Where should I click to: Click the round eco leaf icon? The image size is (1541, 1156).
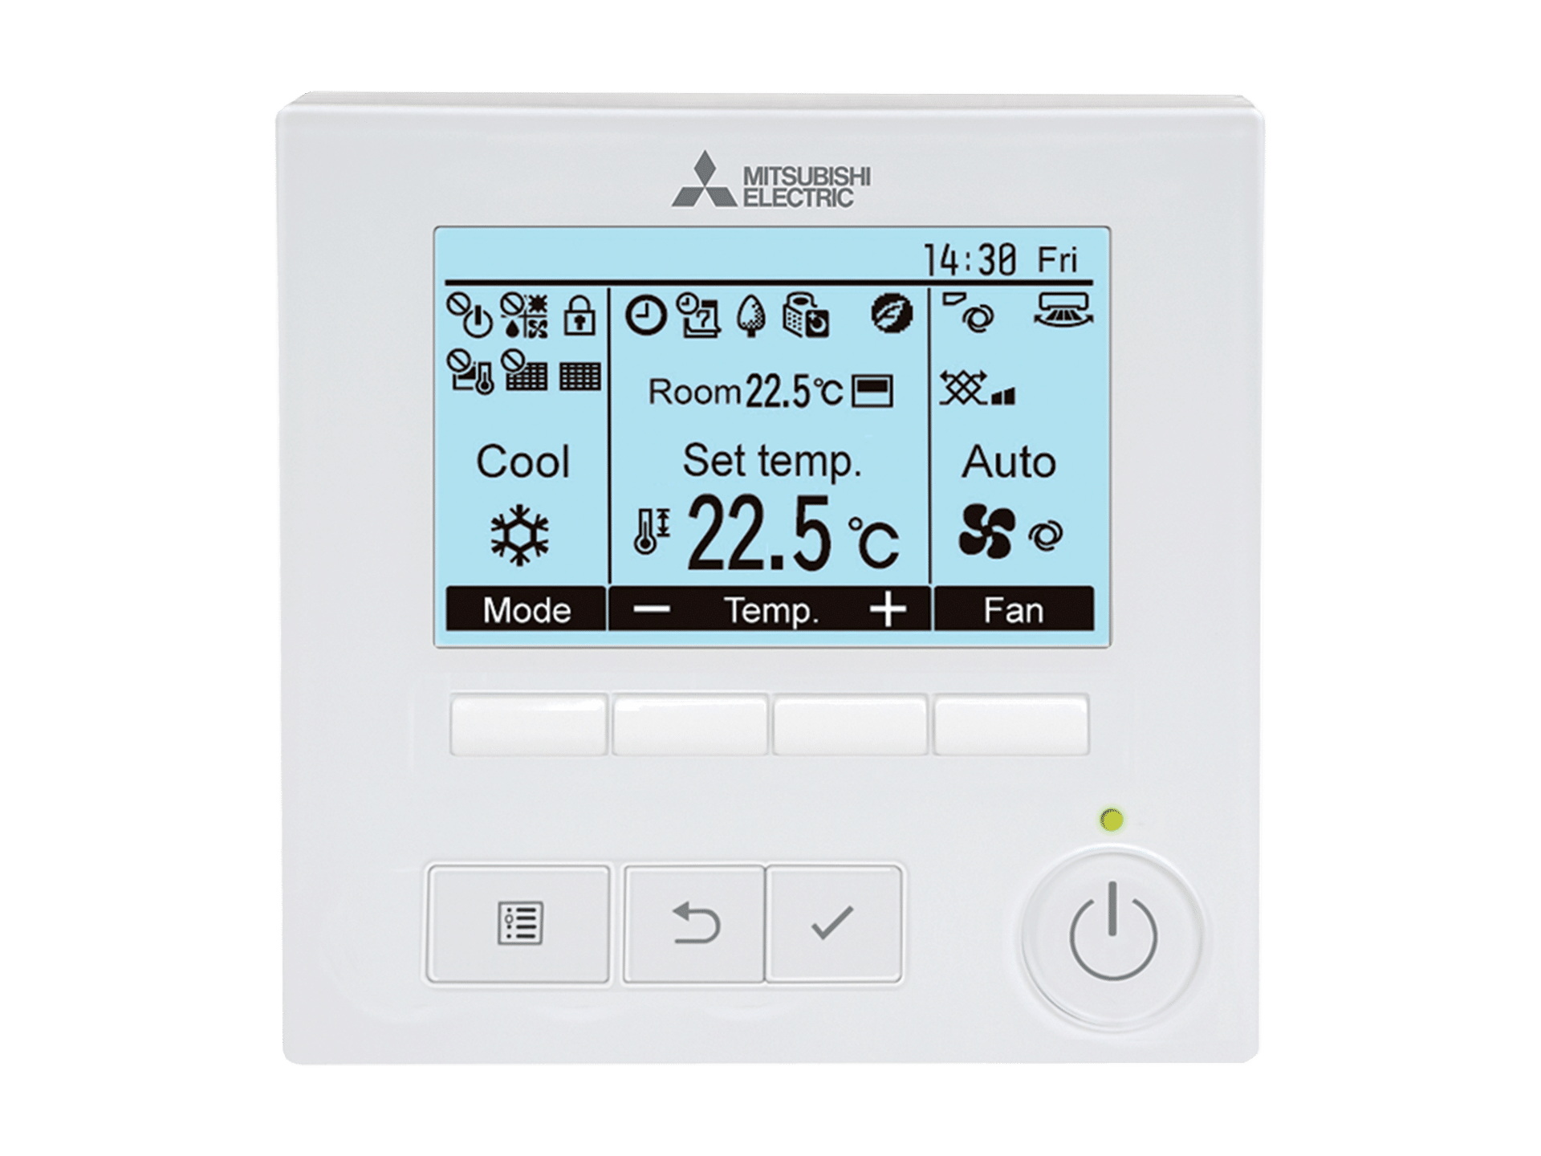pos(892,314)
